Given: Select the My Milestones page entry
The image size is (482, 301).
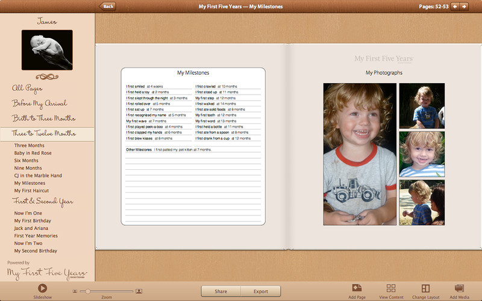Looking at the screenshot, I should (x=30, y=183).
